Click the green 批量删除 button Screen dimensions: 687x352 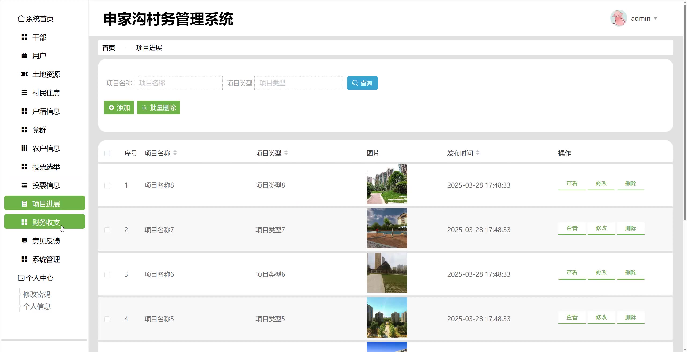(158, 108)
